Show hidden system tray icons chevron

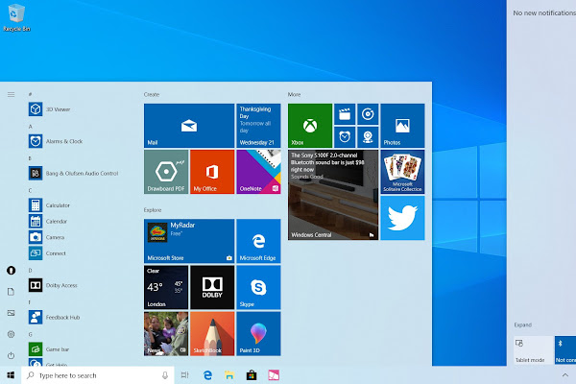565,375
